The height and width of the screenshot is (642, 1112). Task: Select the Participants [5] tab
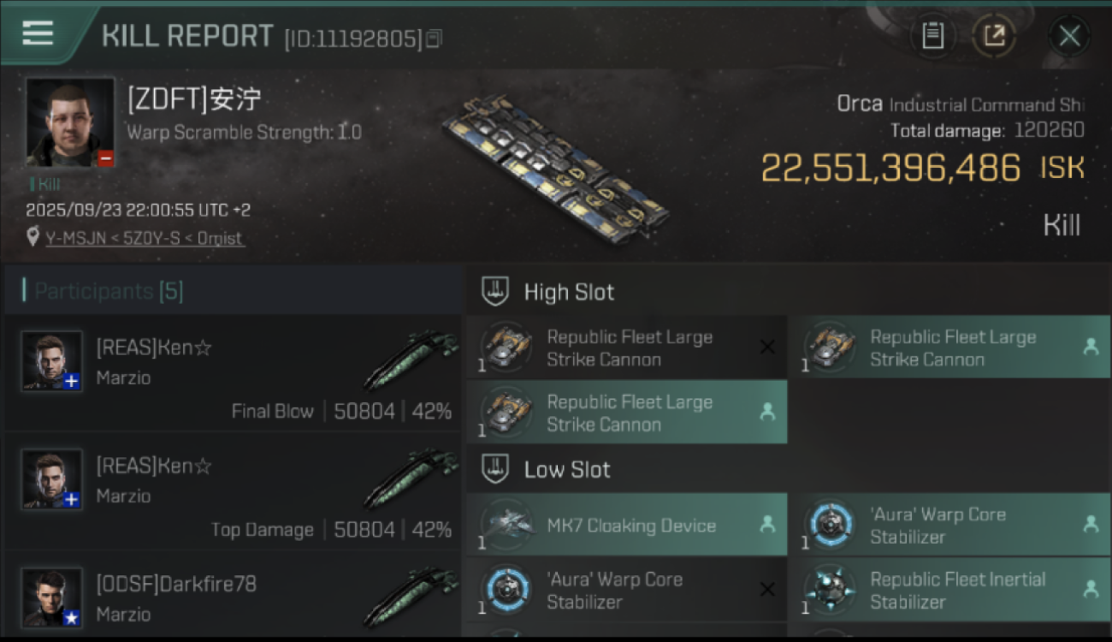click(x=109, y=291)
